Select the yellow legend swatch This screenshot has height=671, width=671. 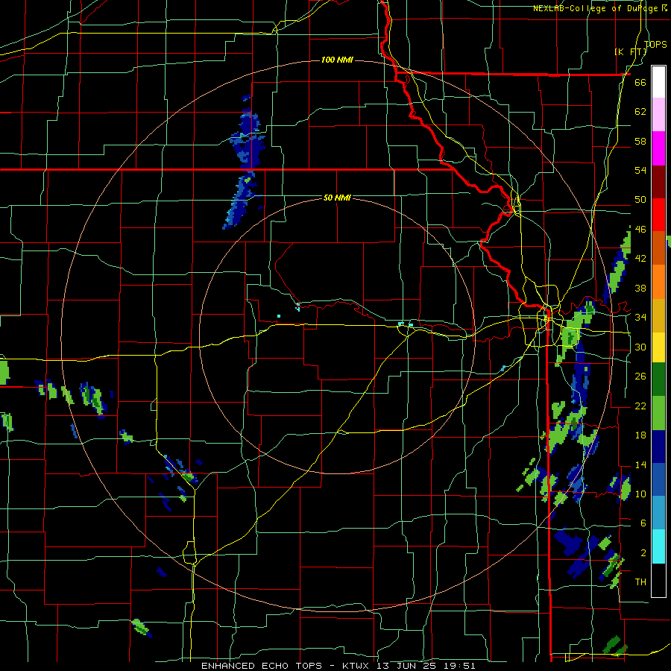tap(658, 347)
